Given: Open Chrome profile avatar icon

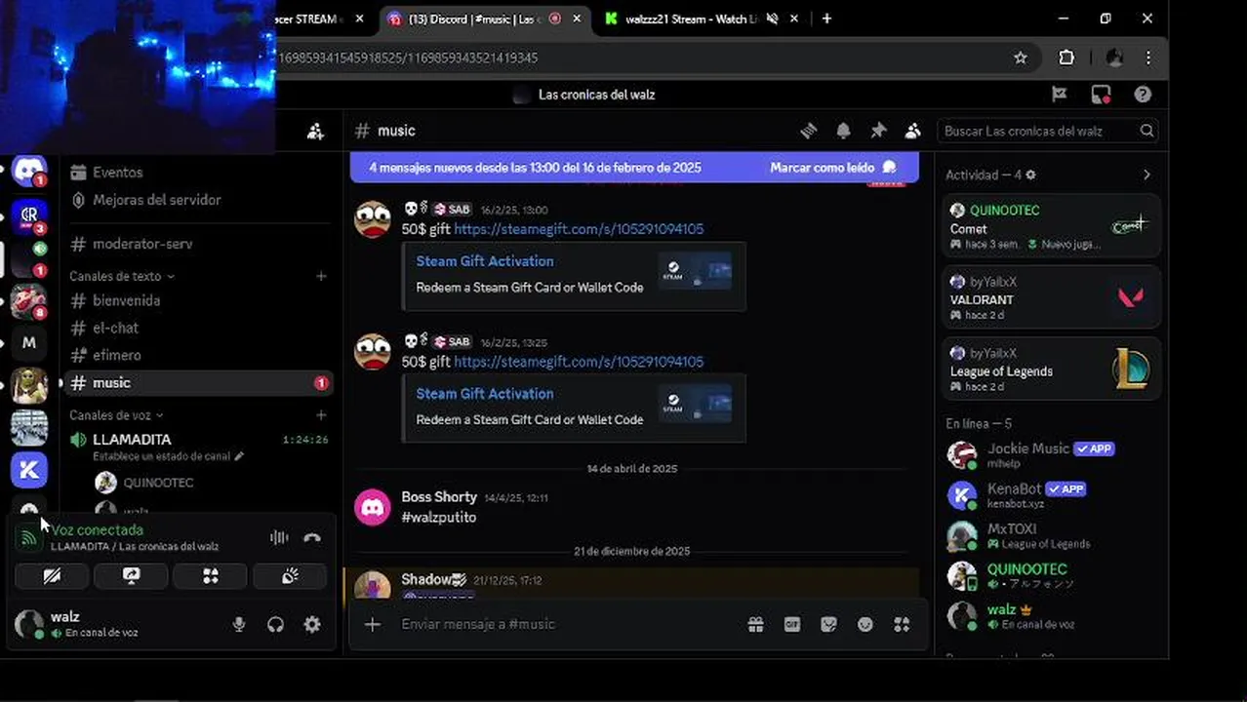Looking at the screenshot, I should 1114,58.
